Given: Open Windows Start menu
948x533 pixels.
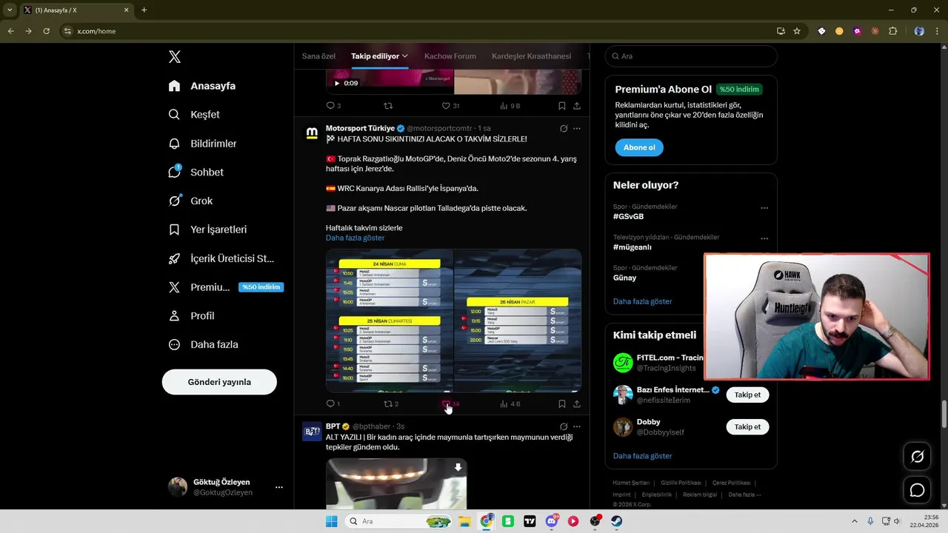Looking at the screenshot, I should click(x=331, y=521).
